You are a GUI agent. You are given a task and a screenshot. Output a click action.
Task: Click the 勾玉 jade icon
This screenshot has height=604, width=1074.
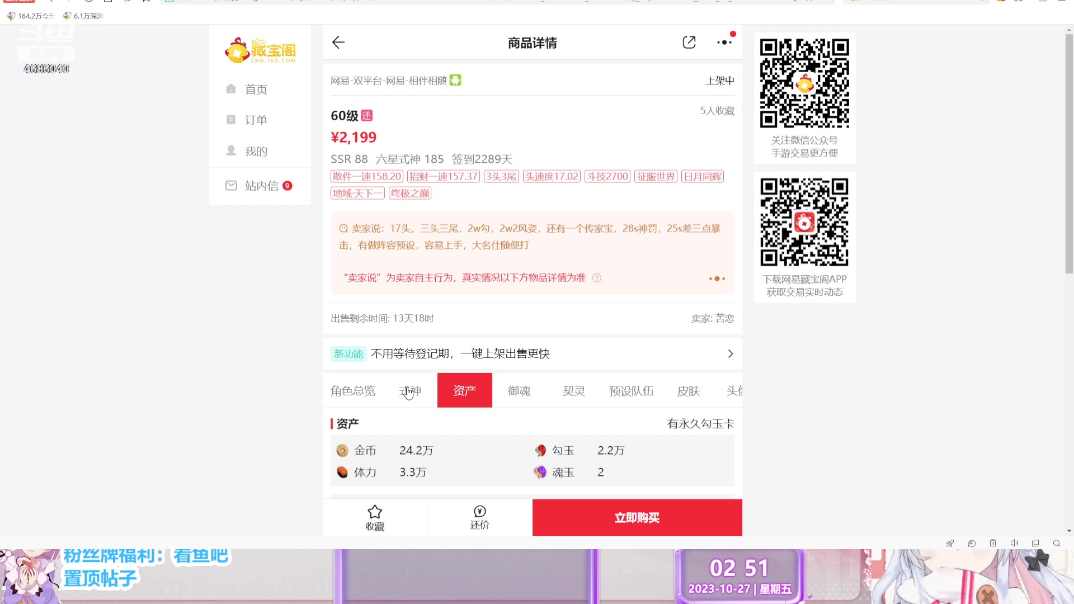coord(540,451)
